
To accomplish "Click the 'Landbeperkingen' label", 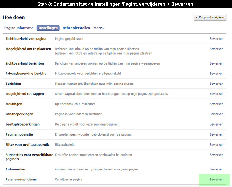I will tap(20, 114).
